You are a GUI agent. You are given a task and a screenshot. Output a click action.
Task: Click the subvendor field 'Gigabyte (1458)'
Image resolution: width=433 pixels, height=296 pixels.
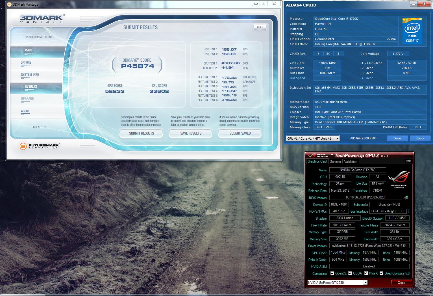(389, 204)
